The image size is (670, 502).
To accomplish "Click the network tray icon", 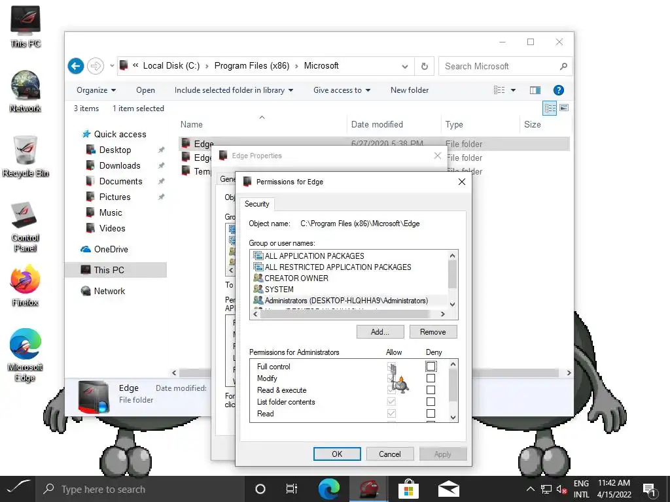I will 546,489.
